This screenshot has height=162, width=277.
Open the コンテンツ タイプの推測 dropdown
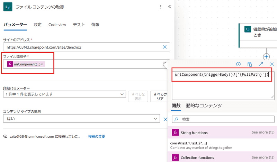coord(155,119)
